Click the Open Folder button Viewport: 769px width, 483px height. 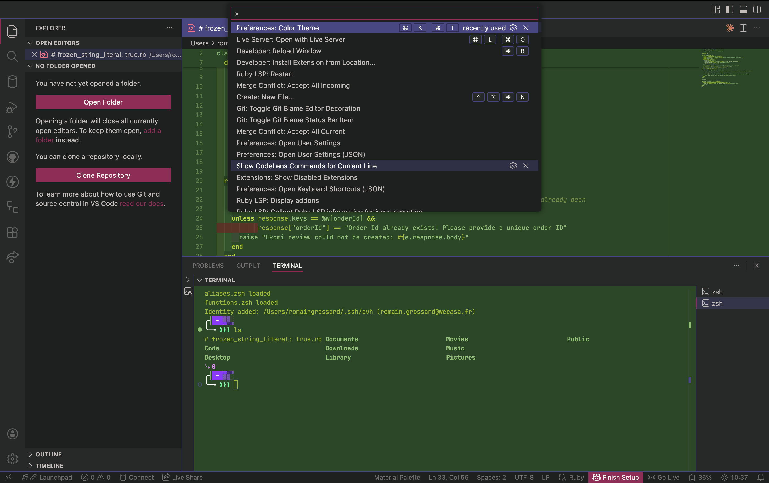103,102
